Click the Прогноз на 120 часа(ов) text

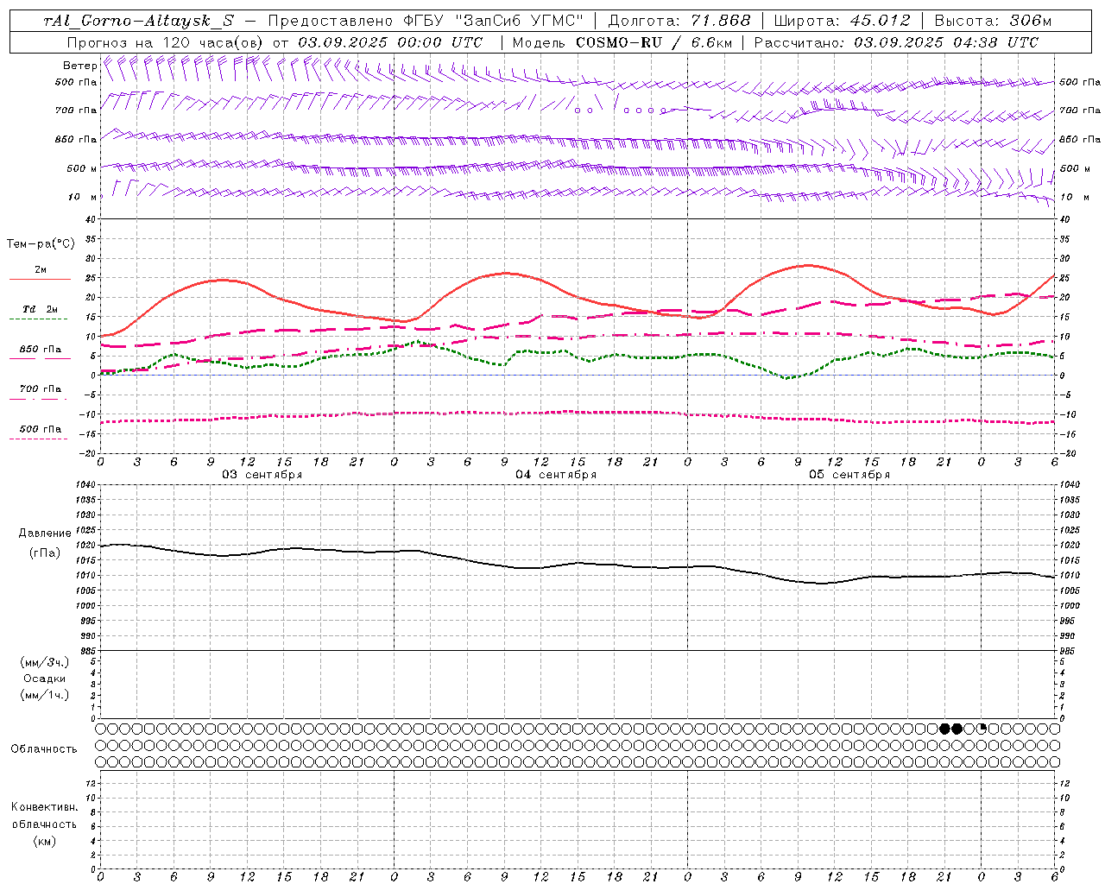coord(167,42)
